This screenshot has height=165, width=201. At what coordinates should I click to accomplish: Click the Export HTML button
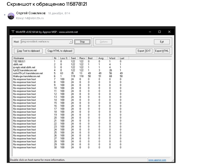coord(162,51)
